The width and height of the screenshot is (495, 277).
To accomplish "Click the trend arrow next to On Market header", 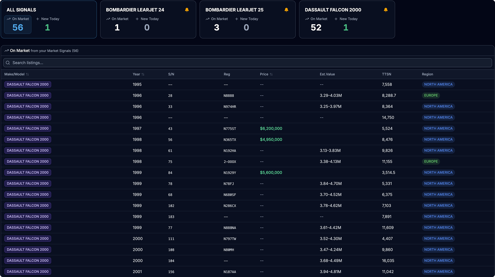I will coord(6,50).
